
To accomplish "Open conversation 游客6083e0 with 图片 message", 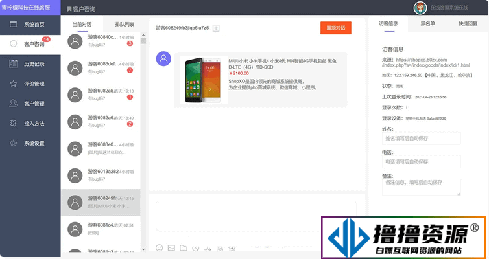I will pyautogui.click(x=101, y=148).
